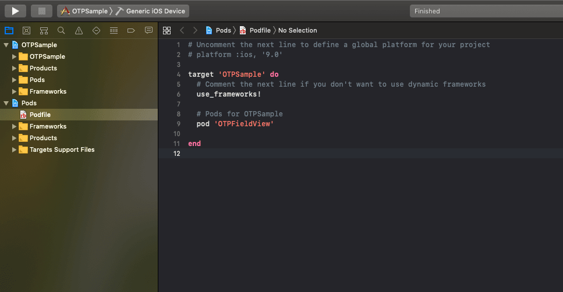Open the related items grid menu
This screenshot has width=563, height=292.
tap(167, 30)
